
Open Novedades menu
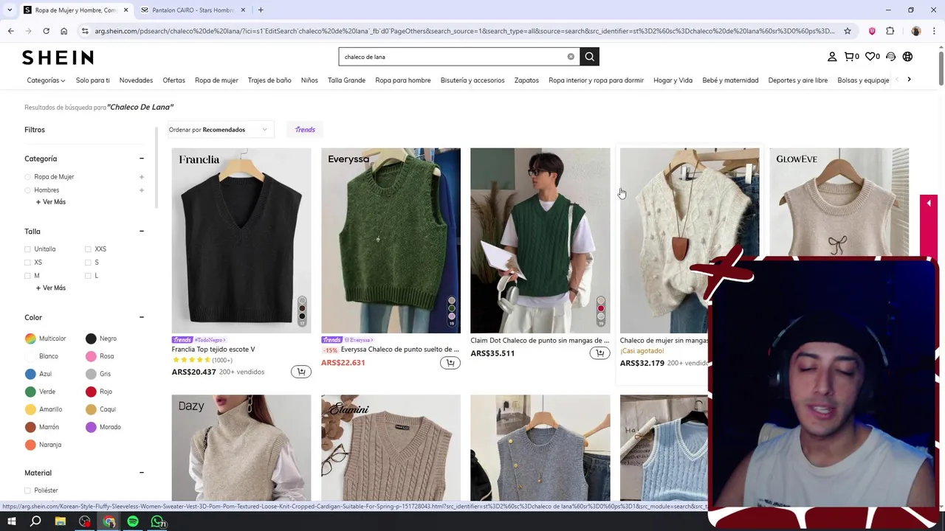136,80
